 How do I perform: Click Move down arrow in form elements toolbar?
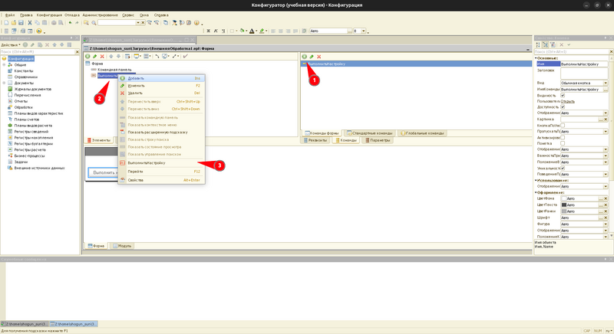click(118, 56)
